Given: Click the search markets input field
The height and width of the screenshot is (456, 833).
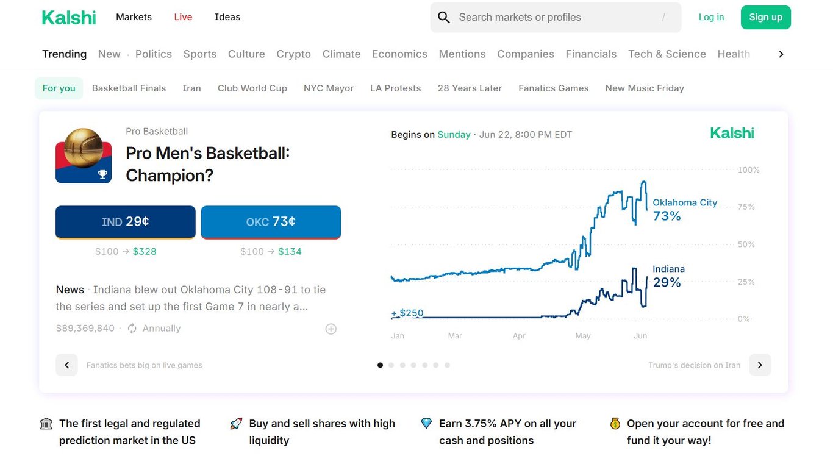Looking at the screenshot, I should [x=549, y=17].
